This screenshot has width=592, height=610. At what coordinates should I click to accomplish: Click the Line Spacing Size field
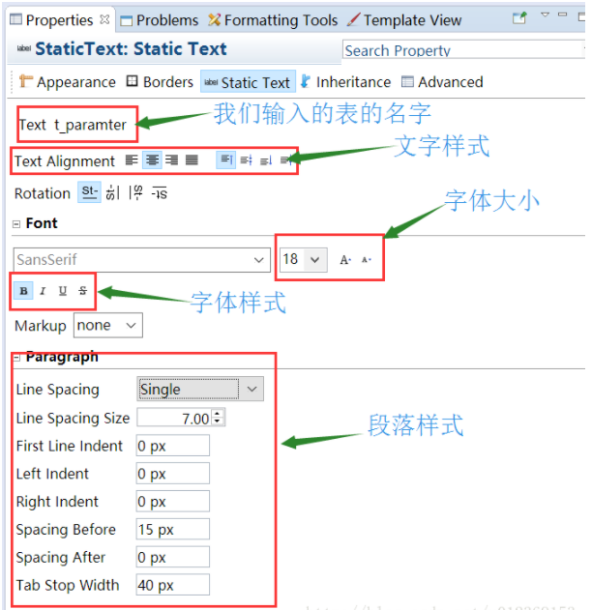point(174,419)
